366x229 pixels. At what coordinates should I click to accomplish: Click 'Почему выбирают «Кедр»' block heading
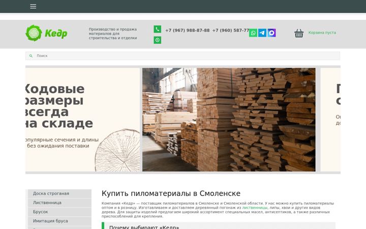pyautogui.click(x=144, y=227)
